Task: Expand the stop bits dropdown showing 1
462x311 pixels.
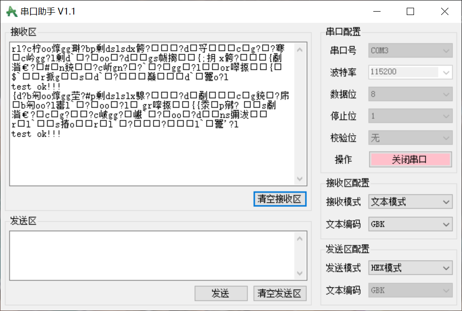Action: (x=410, y=116)
